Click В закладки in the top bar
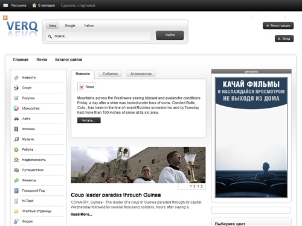Screen dimensions: 302x226 coord(47,5)
